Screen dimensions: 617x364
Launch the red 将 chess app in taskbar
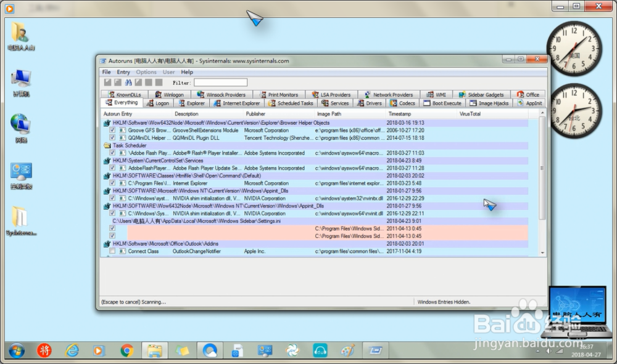[44, 350]
